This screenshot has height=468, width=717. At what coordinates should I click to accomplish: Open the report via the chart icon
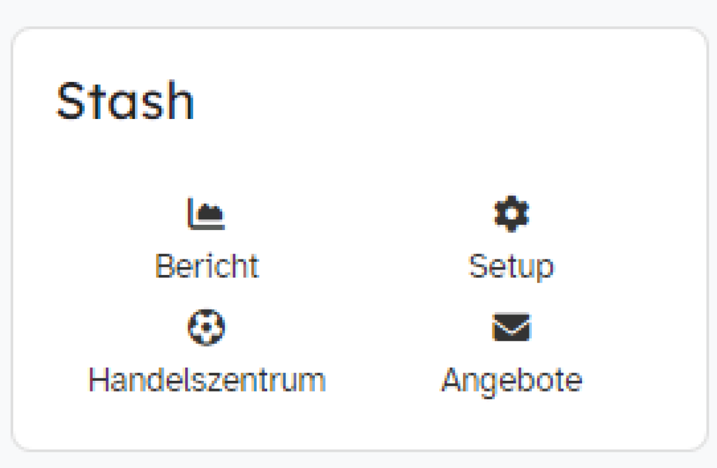(x=207, y=213)
